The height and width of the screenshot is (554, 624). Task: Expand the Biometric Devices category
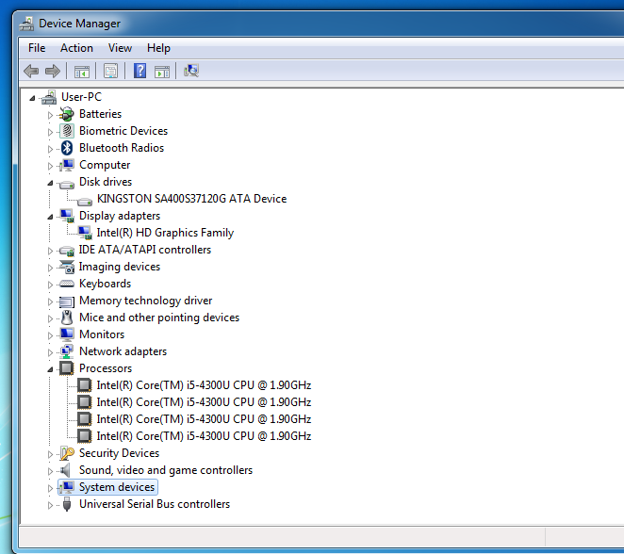tap(50, 132)
